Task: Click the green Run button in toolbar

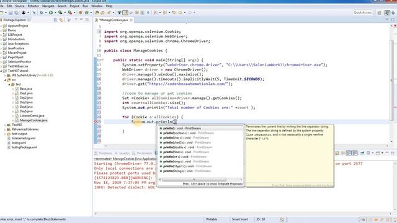Action: point(51,12)
